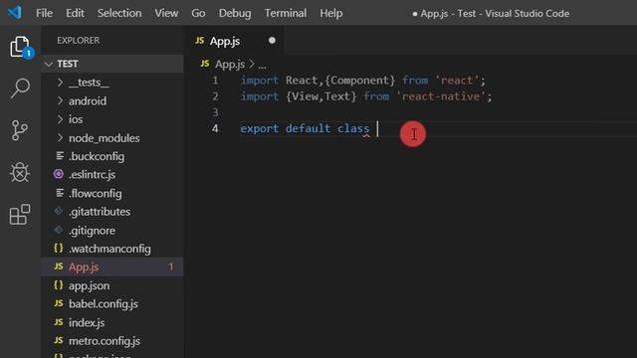This screenshot has height=358, width=637.
Task: Expand the __tests__ folder
Action: [60, 83]
